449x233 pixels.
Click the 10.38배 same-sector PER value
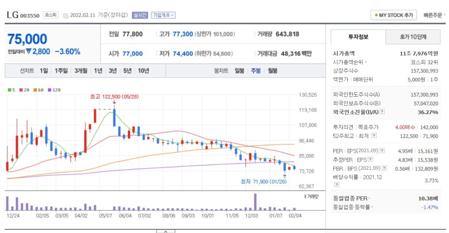click(x=428, y=198)
